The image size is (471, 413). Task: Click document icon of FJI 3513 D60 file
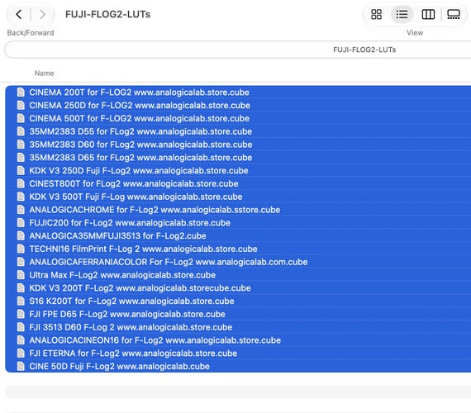(21, 327)
